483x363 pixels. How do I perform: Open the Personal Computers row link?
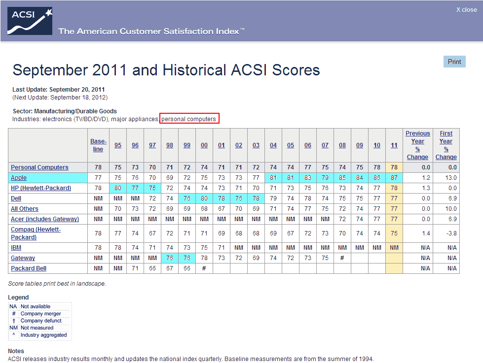point(39,167)
